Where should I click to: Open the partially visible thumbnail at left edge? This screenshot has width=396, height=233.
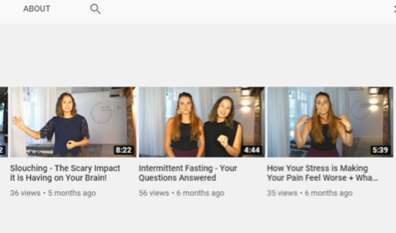[4, 122]
